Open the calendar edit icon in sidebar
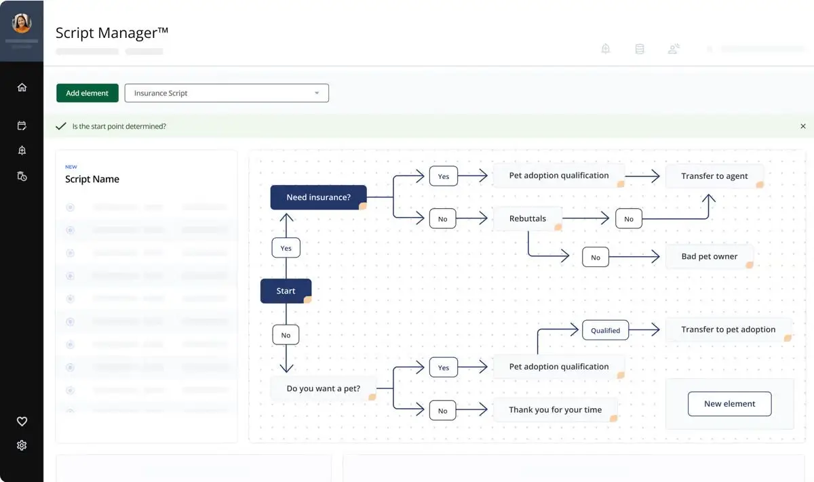 [22, 125]
